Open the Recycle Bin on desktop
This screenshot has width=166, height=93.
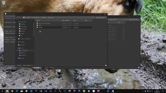point(4,4)
